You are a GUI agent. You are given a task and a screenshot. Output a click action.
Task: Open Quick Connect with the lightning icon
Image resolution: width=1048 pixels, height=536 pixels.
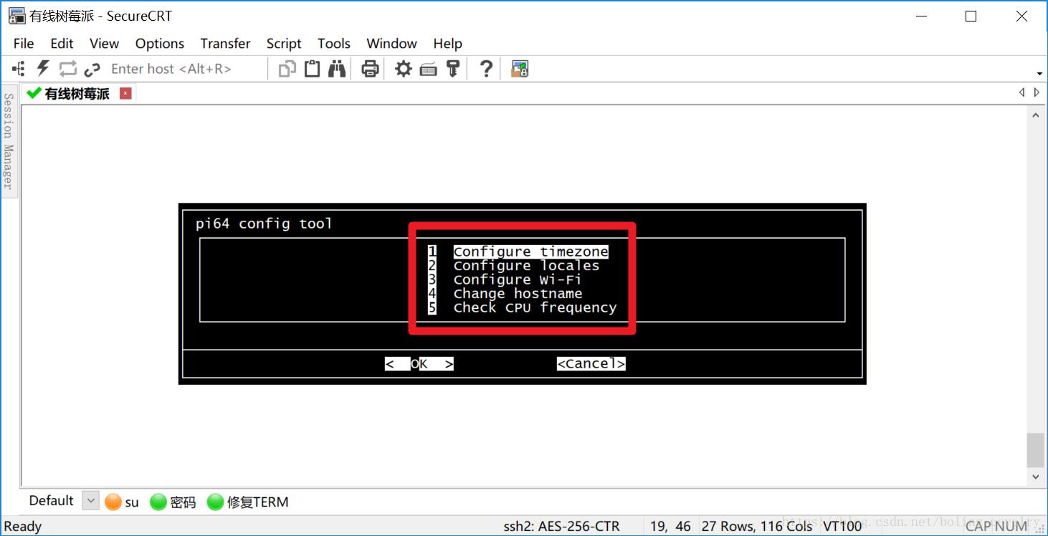click(42, 68)
